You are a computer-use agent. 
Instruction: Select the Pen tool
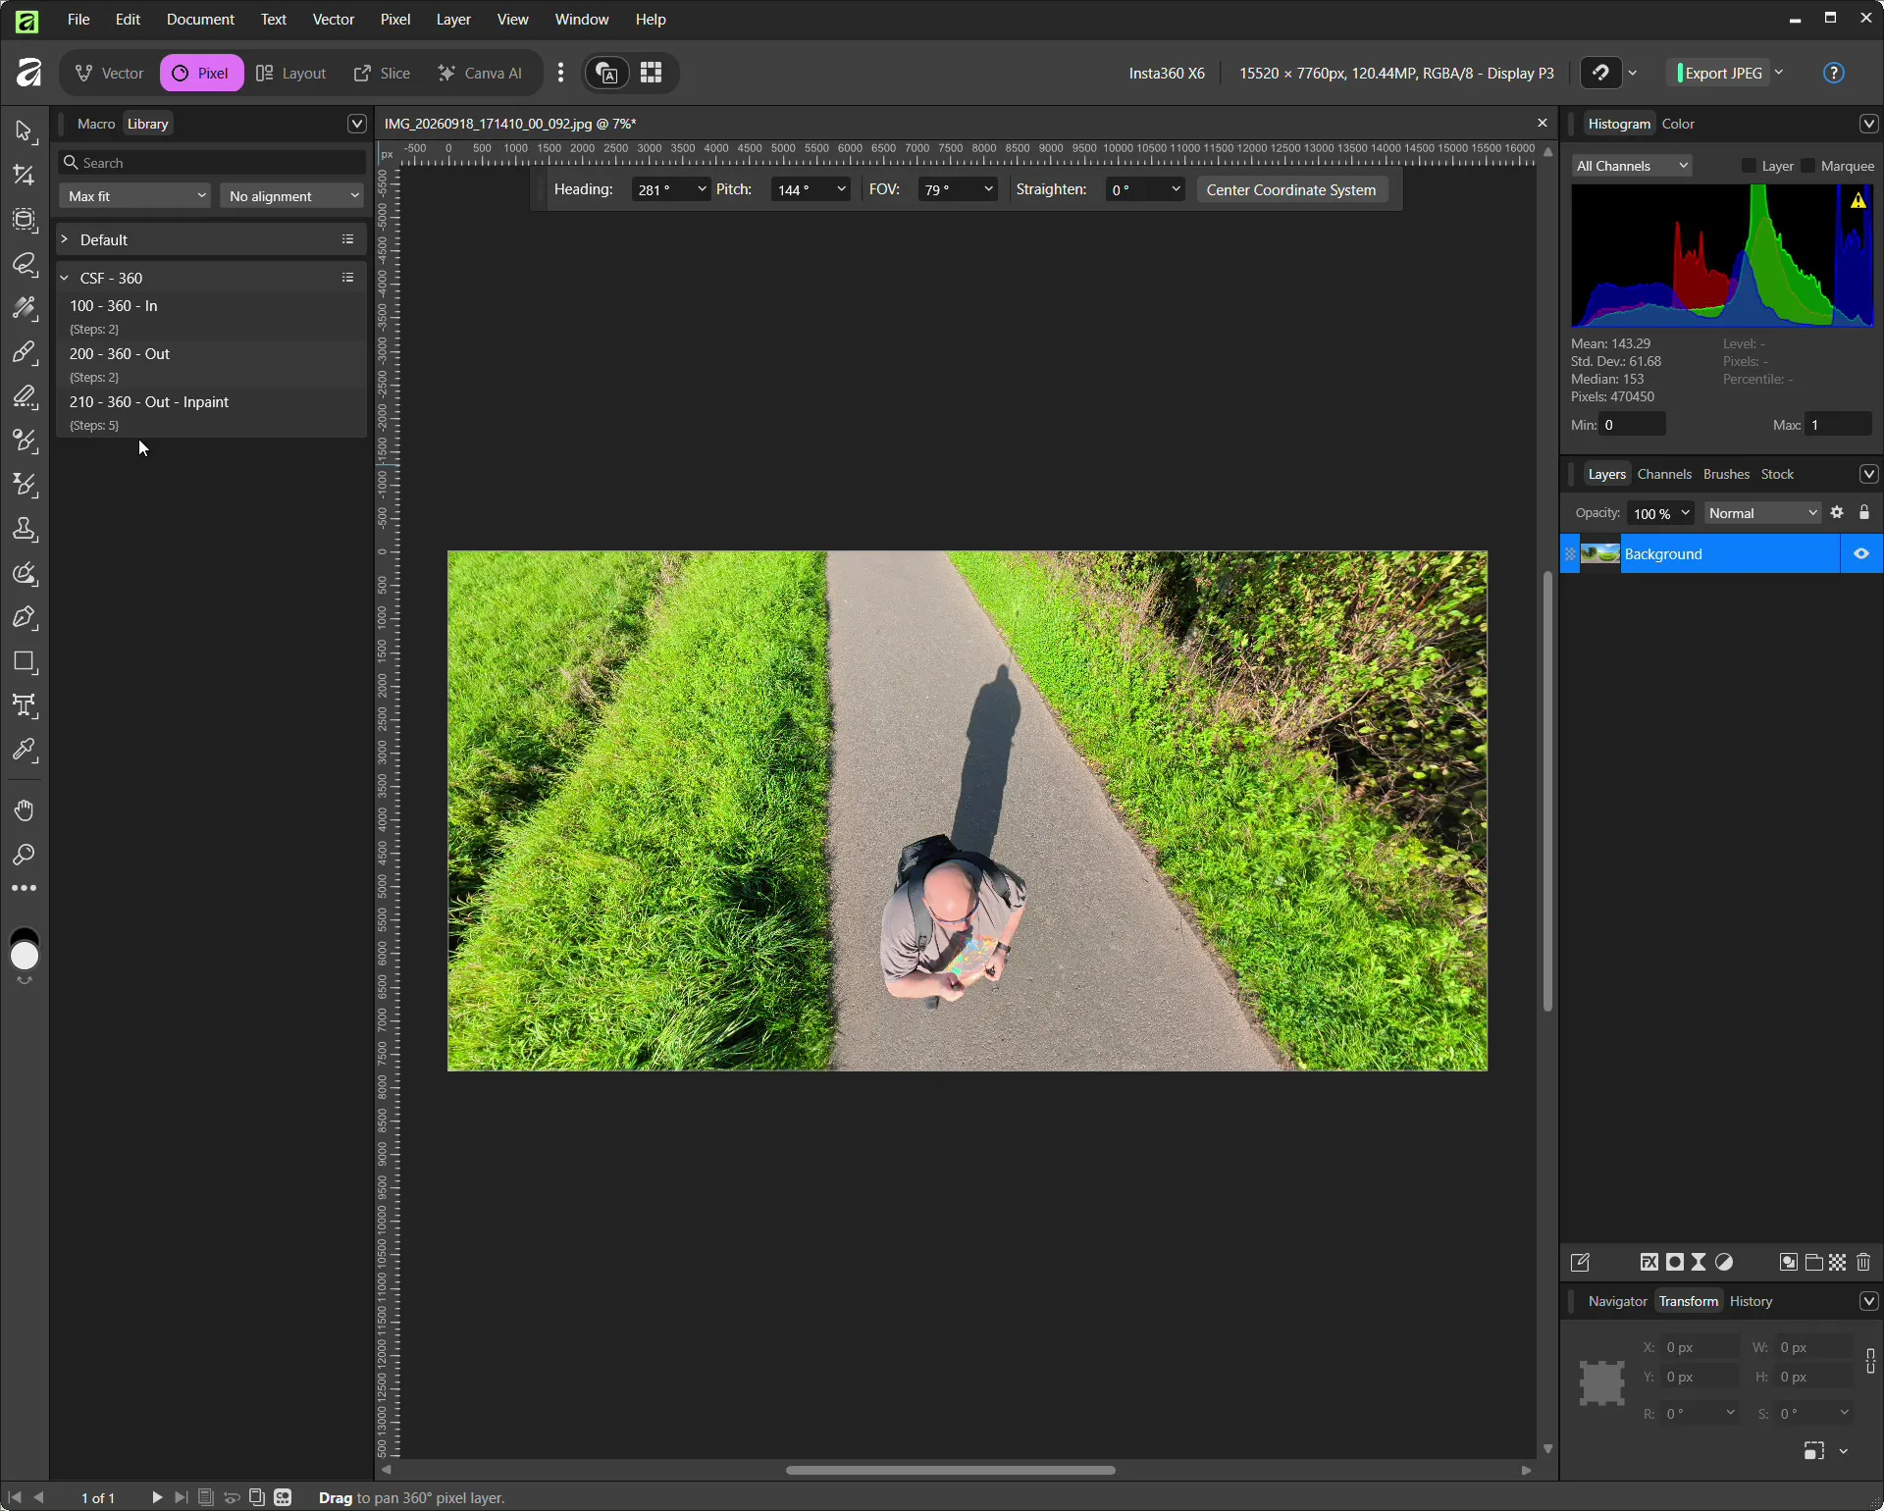25,618
